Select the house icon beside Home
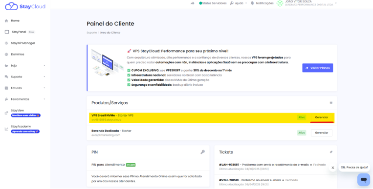 tap(6, 20)
